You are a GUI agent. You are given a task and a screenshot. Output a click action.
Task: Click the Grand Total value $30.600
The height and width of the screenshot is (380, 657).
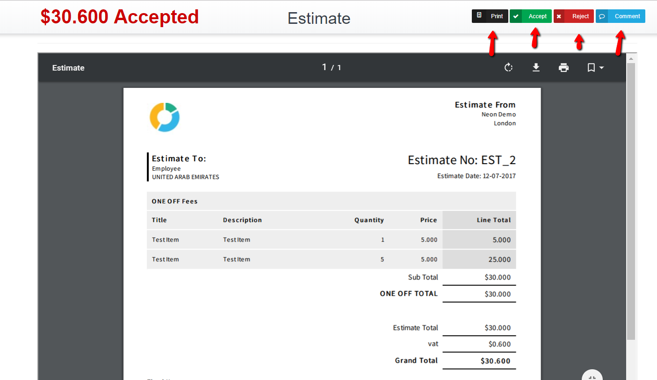point(496,361)
